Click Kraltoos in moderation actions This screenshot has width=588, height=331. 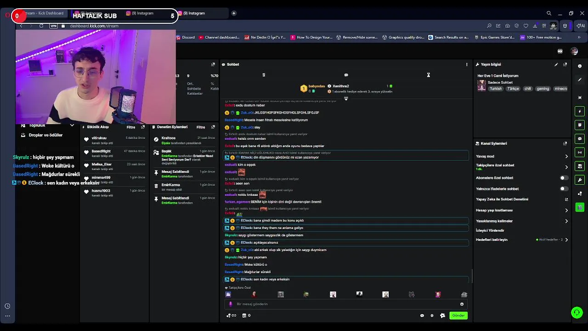[x=169, y=138]
